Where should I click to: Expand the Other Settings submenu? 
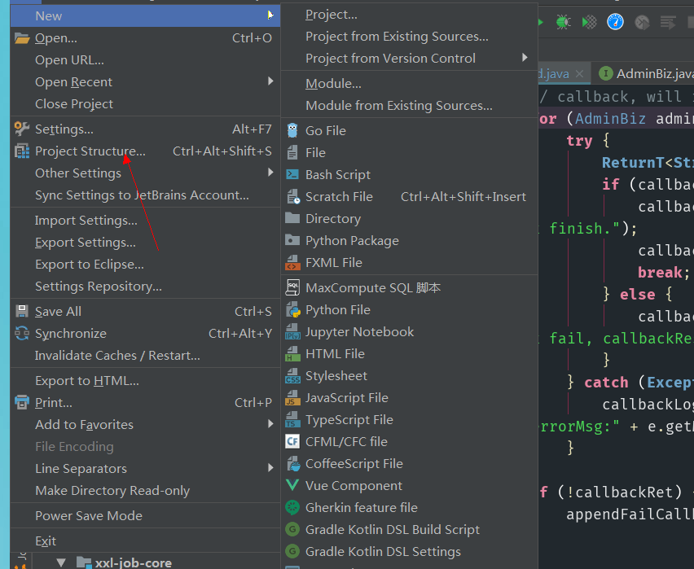pyautogui.click(x=270, y=173)
